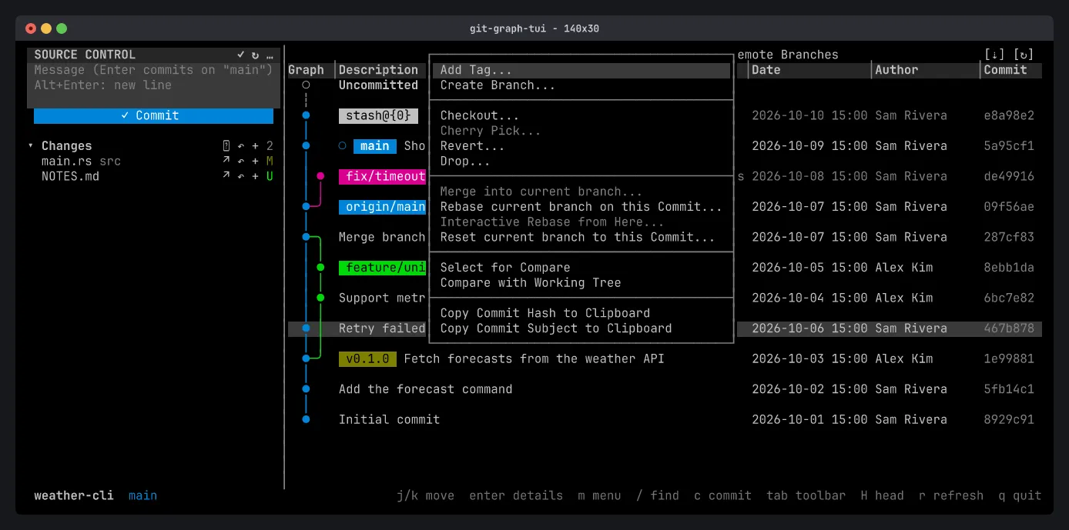This screenshot has height=530, width=1069.
Task: Click the v0.1.0 tag label
Action: point(367,358)
